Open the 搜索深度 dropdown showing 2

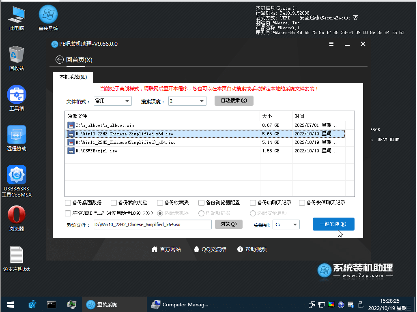coord(187,101)
